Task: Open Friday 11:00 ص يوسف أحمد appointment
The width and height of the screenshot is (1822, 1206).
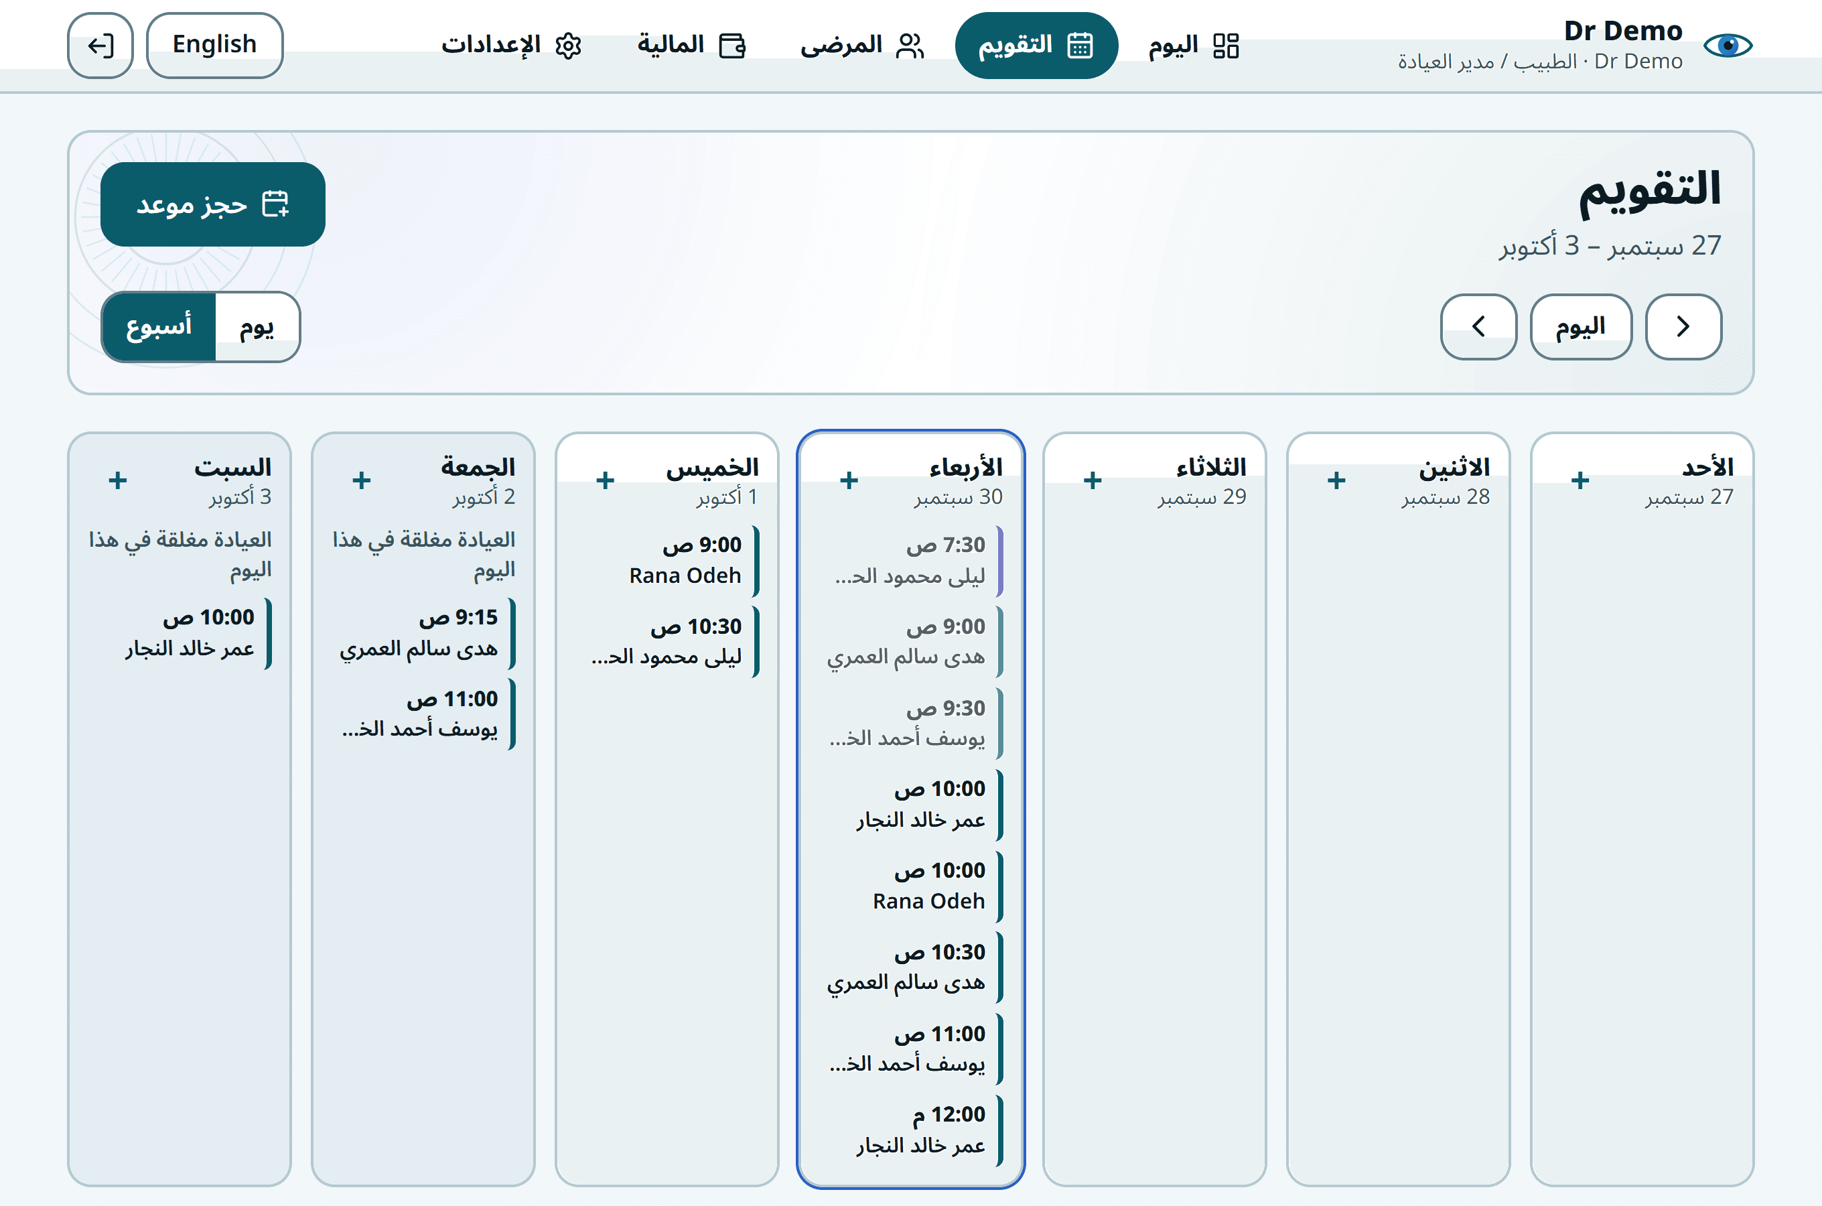Action: pyautogui.click(x=423, y=714)
